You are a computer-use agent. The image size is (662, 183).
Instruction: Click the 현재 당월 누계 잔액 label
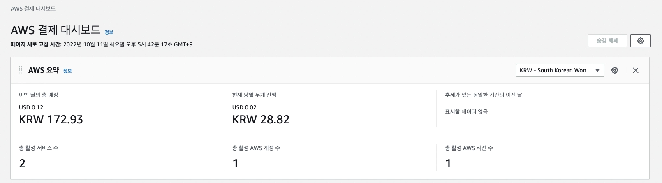[x=254, y=95]
